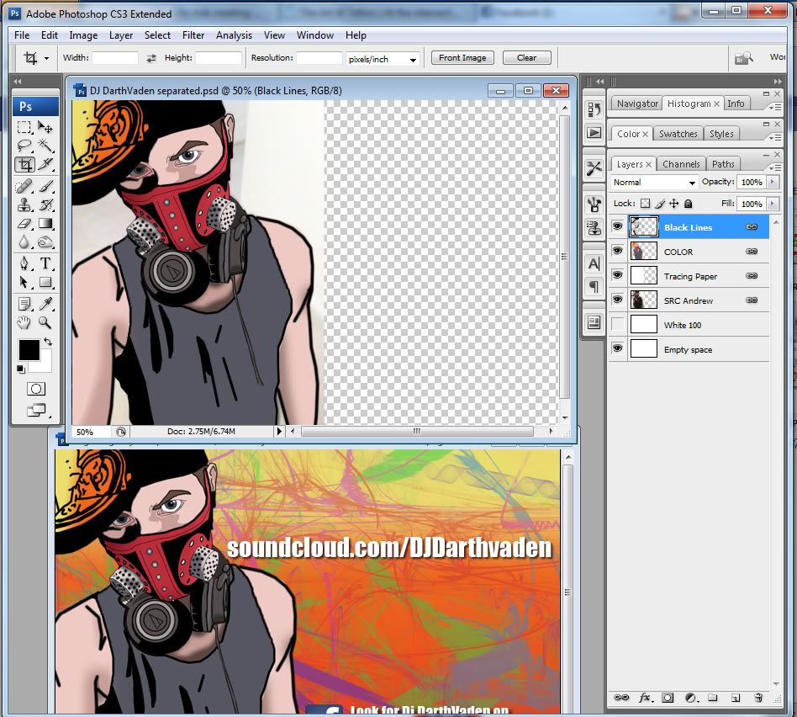Select the Brush tool
Screen dimensions: 797x717
[x=45, y=186]
